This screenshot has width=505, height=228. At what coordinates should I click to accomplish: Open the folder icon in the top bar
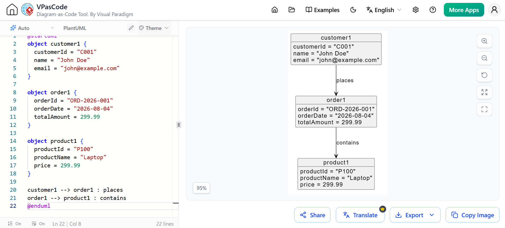point(292,10)
